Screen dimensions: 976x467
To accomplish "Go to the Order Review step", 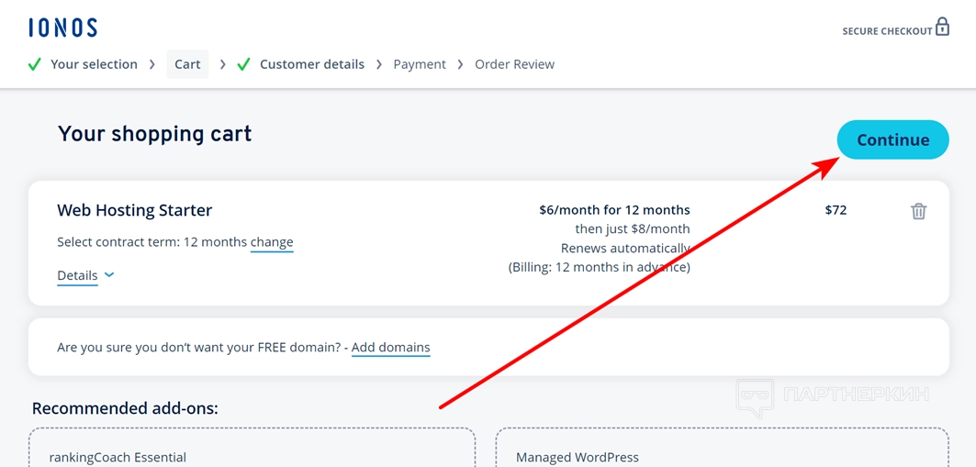I will 514,64.
